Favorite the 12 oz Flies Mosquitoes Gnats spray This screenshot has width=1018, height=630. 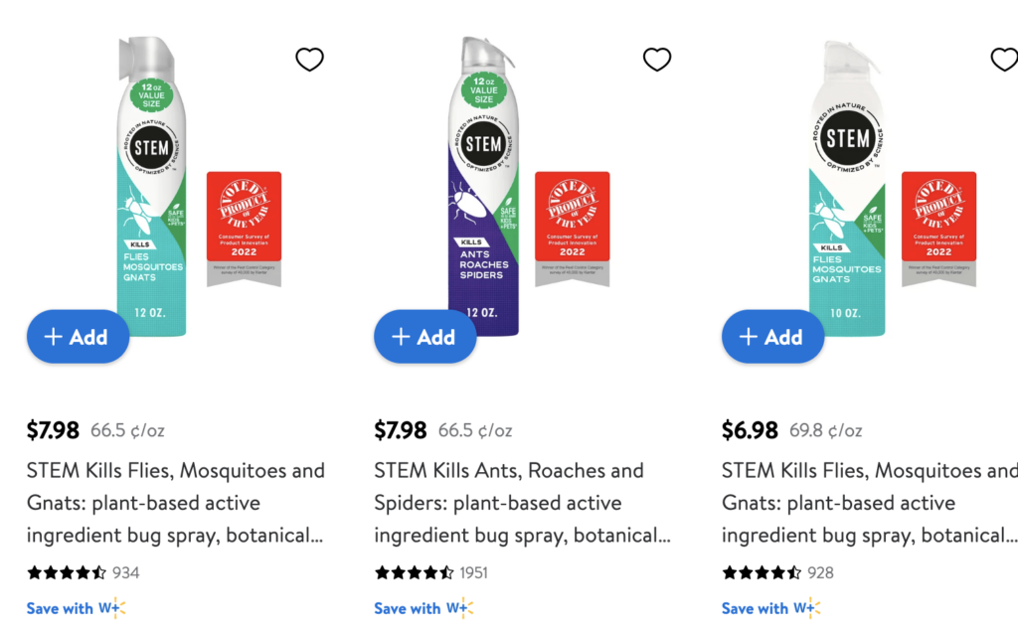click(310, 60)
